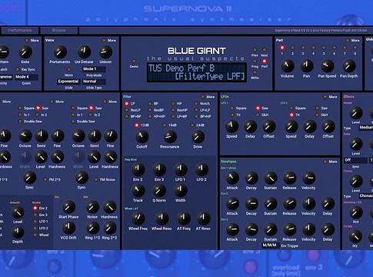The width and height of the screenshot is (373, 277).
Task: Select the 24dB filter slope
Action: tap(192, 125)
